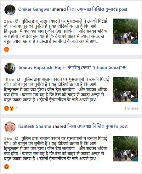Click public globe icon beside 15 hrs
This screenshot has height=174, width=142.
point(19,79)
